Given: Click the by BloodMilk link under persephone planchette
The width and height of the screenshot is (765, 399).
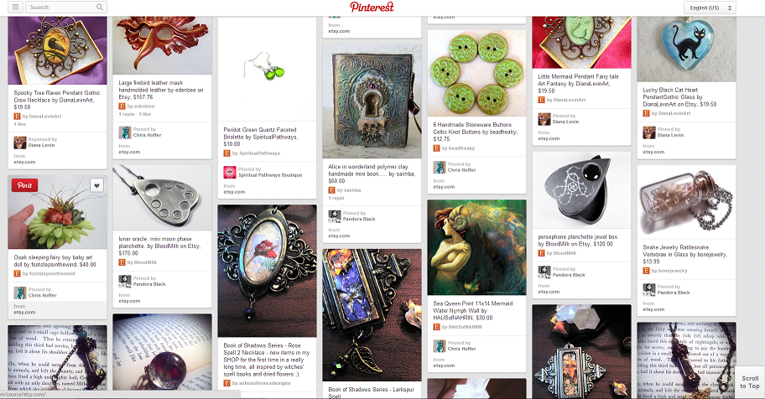Looking at the screenshot, I should click(560, 253).
